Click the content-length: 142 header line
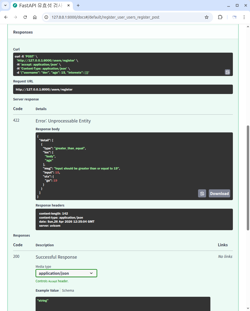The height and width of the screenshot is (311, 250). click(54, 214)
